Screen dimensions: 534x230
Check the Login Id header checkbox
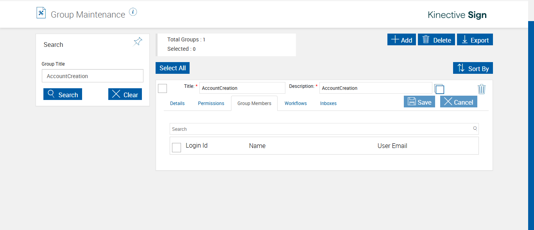[176, 147]
